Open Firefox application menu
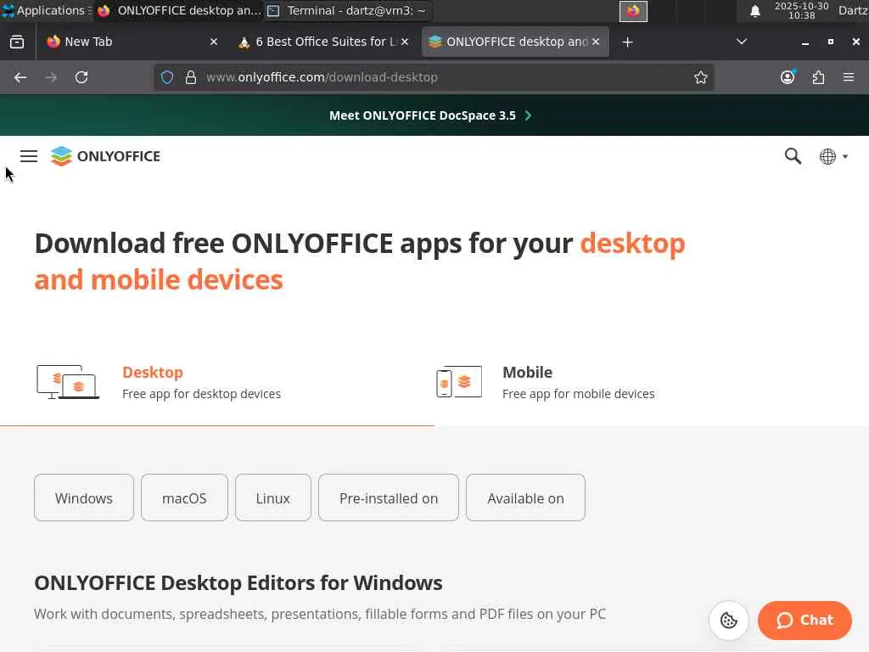869x652 pixels. tap(849, 77)
